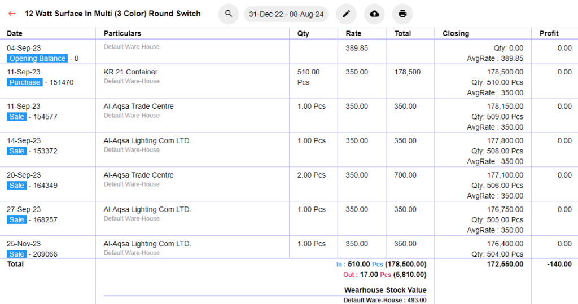Screen dimensions: 578x304
Task: Select the Wearhouse Stock Value heading
Action: [x=385, y=290]
